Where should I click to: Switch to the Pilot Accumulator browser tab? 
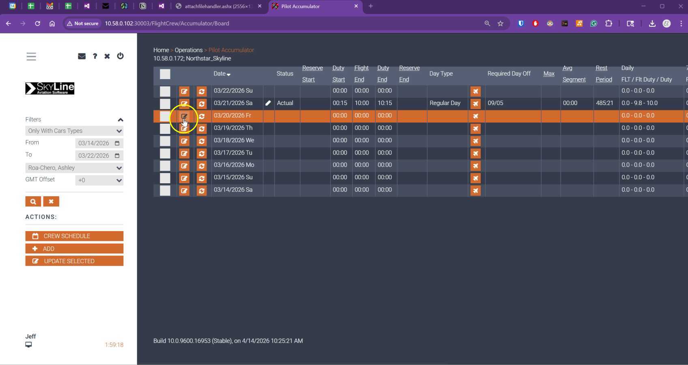click(x=315, y=6)
